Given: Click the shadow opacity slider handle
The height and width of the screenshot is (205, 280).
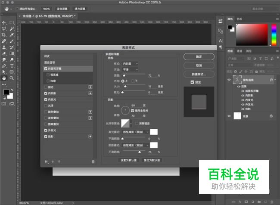Looking at the screenshot, I should (140, 152).
